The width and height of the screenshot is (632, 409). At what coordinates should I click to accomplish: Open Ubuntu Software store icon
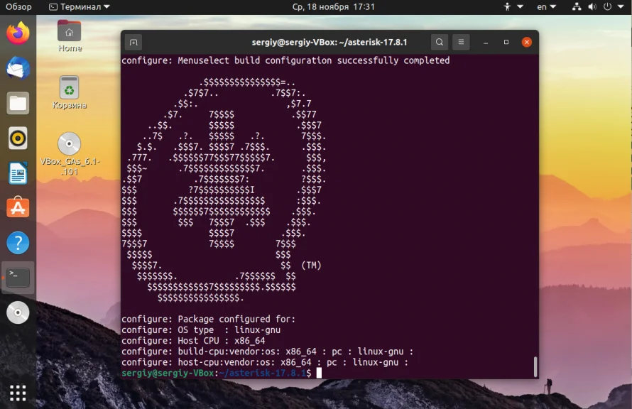[x=18, y=207]
